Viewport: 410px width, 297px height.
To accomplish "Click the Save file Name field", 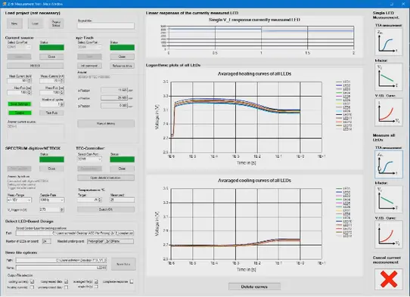I will pos(61,268).
